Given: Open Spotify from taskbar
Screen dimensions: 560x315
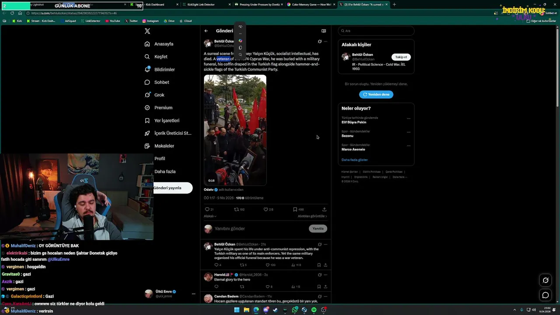Looking at the screenshot, I should (x=314, y=310).
